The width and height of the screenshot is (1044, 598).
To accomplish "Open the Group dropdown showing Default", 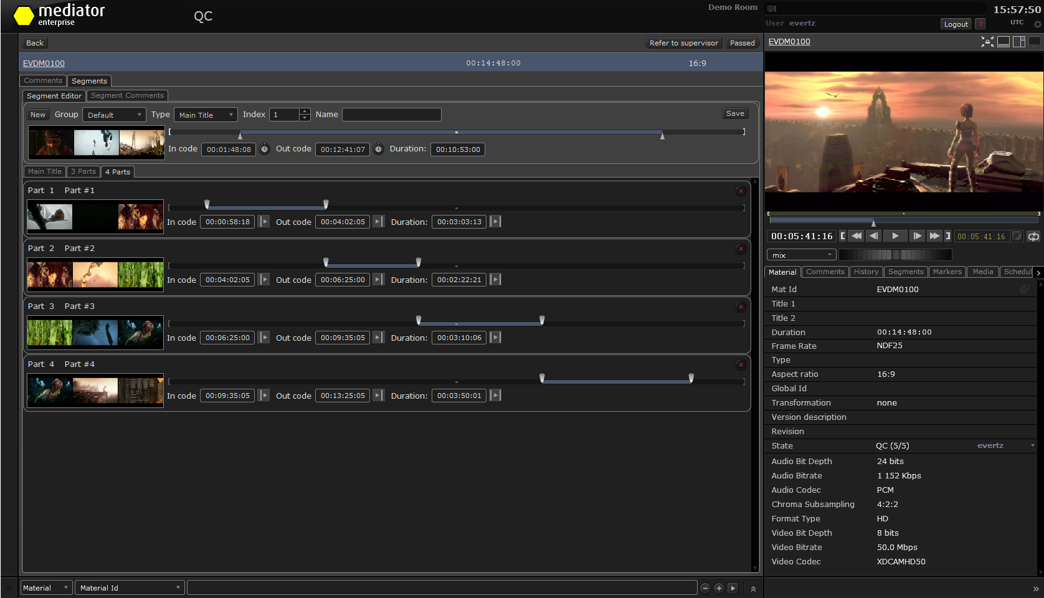I will point(114,115).
